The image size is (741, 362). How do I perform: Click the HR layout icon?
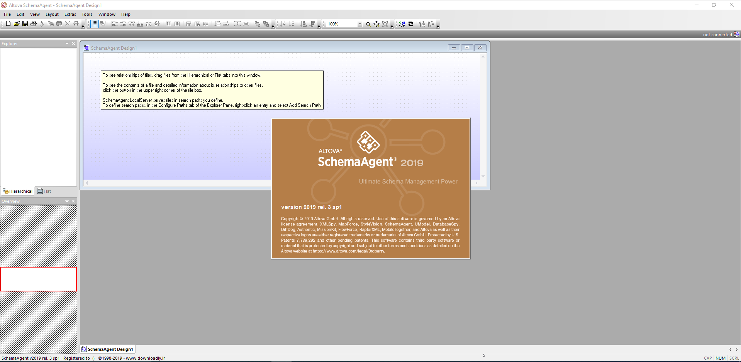click(x=177, y=24)
